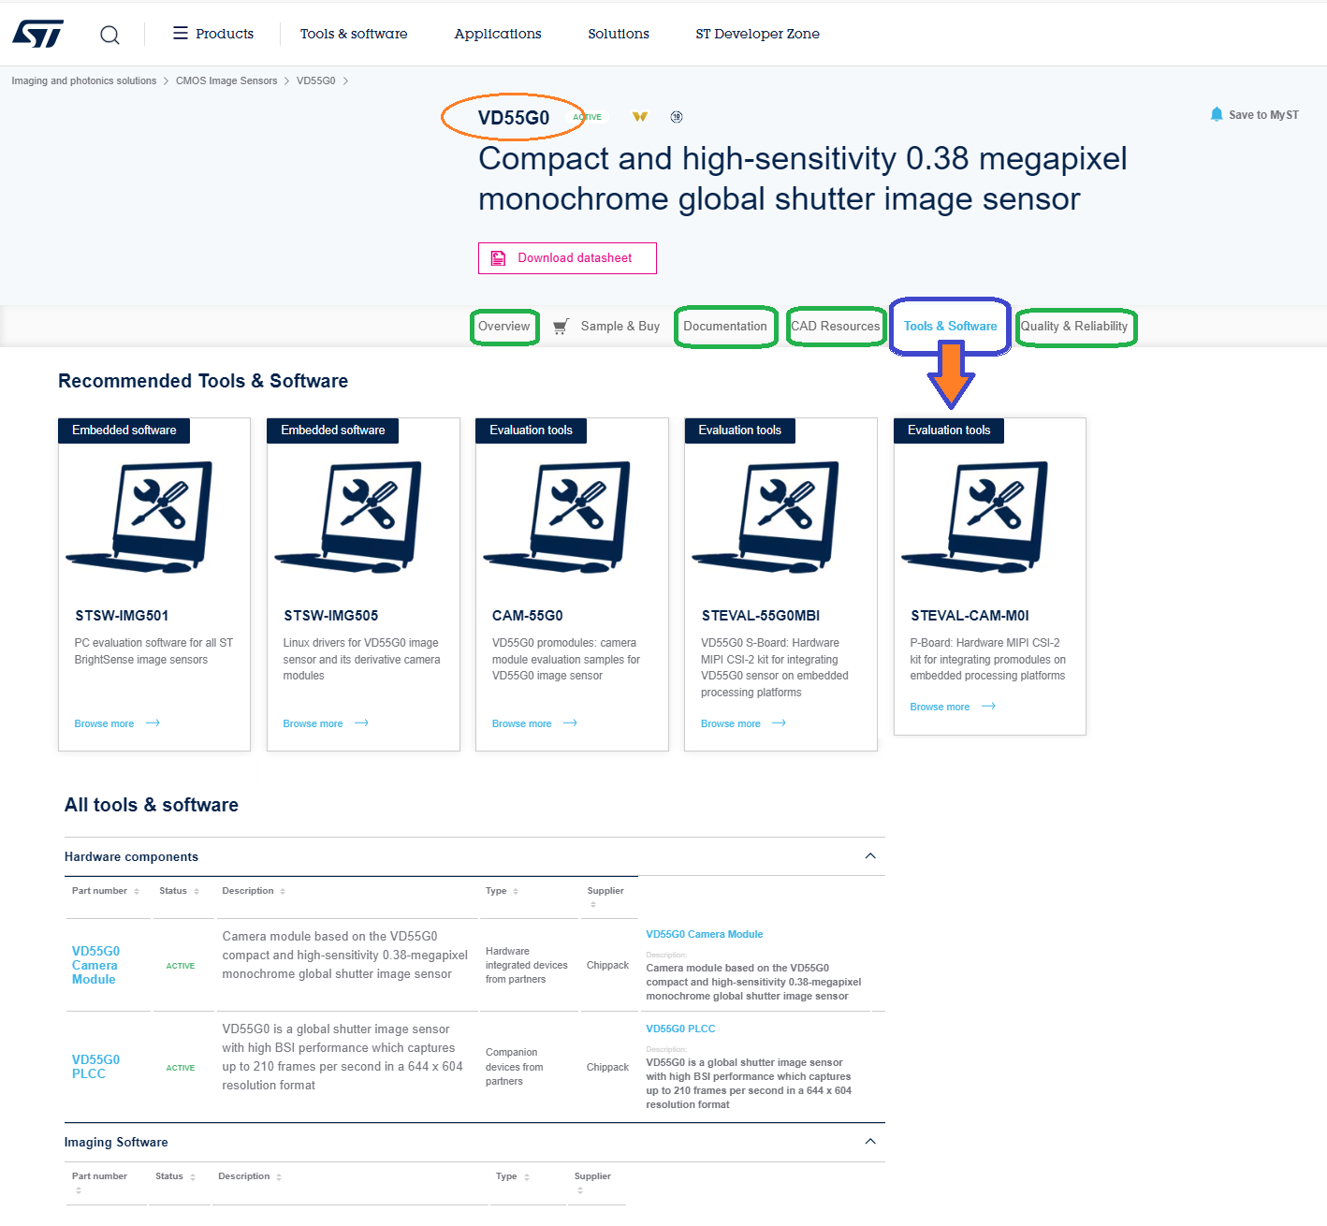Click the circular 10-year longevity icon

(x=677, y=117)
